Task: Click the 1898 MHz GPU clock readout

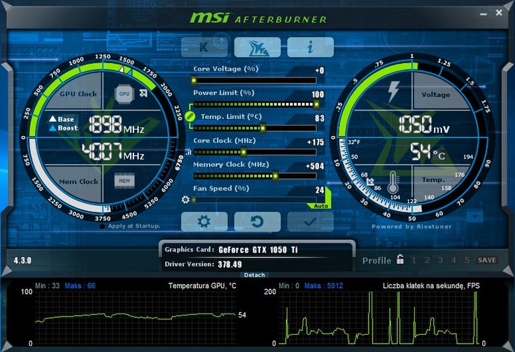Action: click(x=116, y=125)
